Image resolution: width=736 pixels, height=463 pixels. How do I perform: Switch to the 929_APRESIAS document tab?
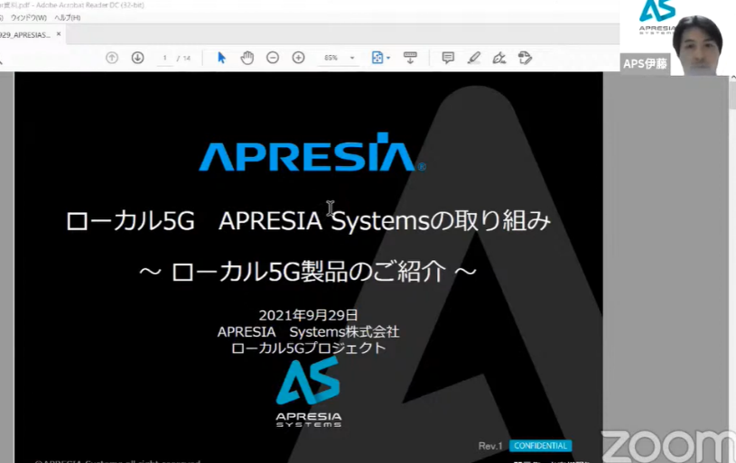pos(25,34)
